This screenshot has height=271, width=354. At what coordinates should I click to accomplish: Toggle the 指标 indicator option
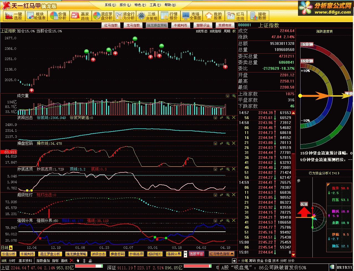click(x=55, y=260)
